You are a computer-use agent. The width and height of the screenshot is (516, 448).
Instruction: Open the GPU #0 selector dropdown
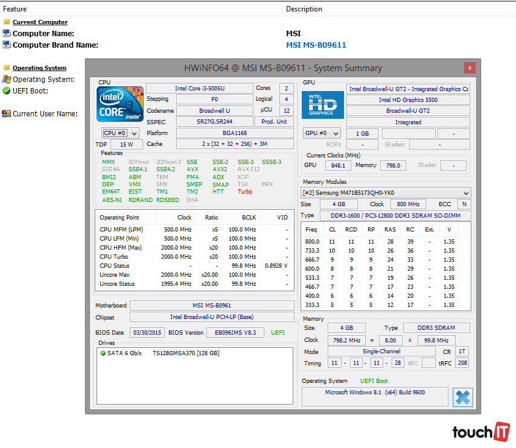click(322, 133)
